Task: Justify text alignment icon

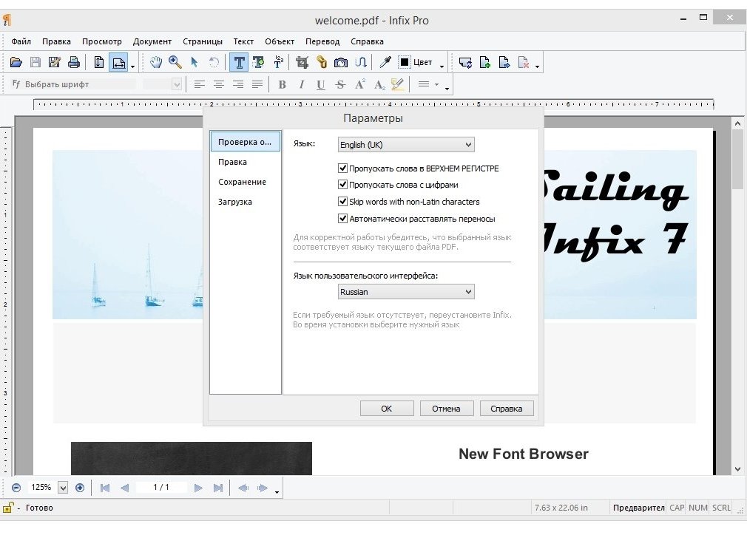Action: (257, 85)
